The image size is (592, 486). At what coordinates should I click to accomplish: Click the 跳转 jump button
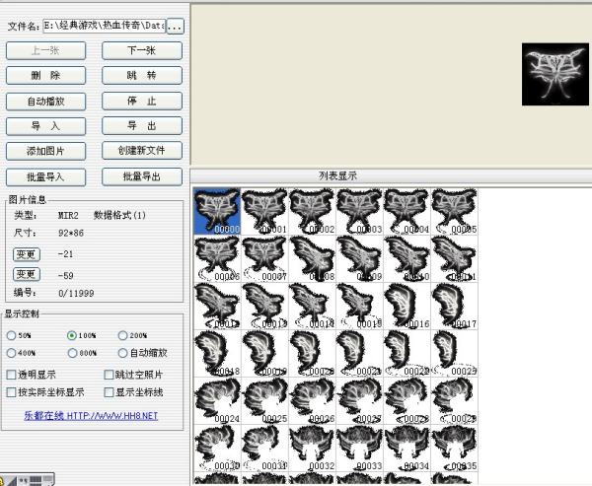pyautogui.click(x=142, y=76)
